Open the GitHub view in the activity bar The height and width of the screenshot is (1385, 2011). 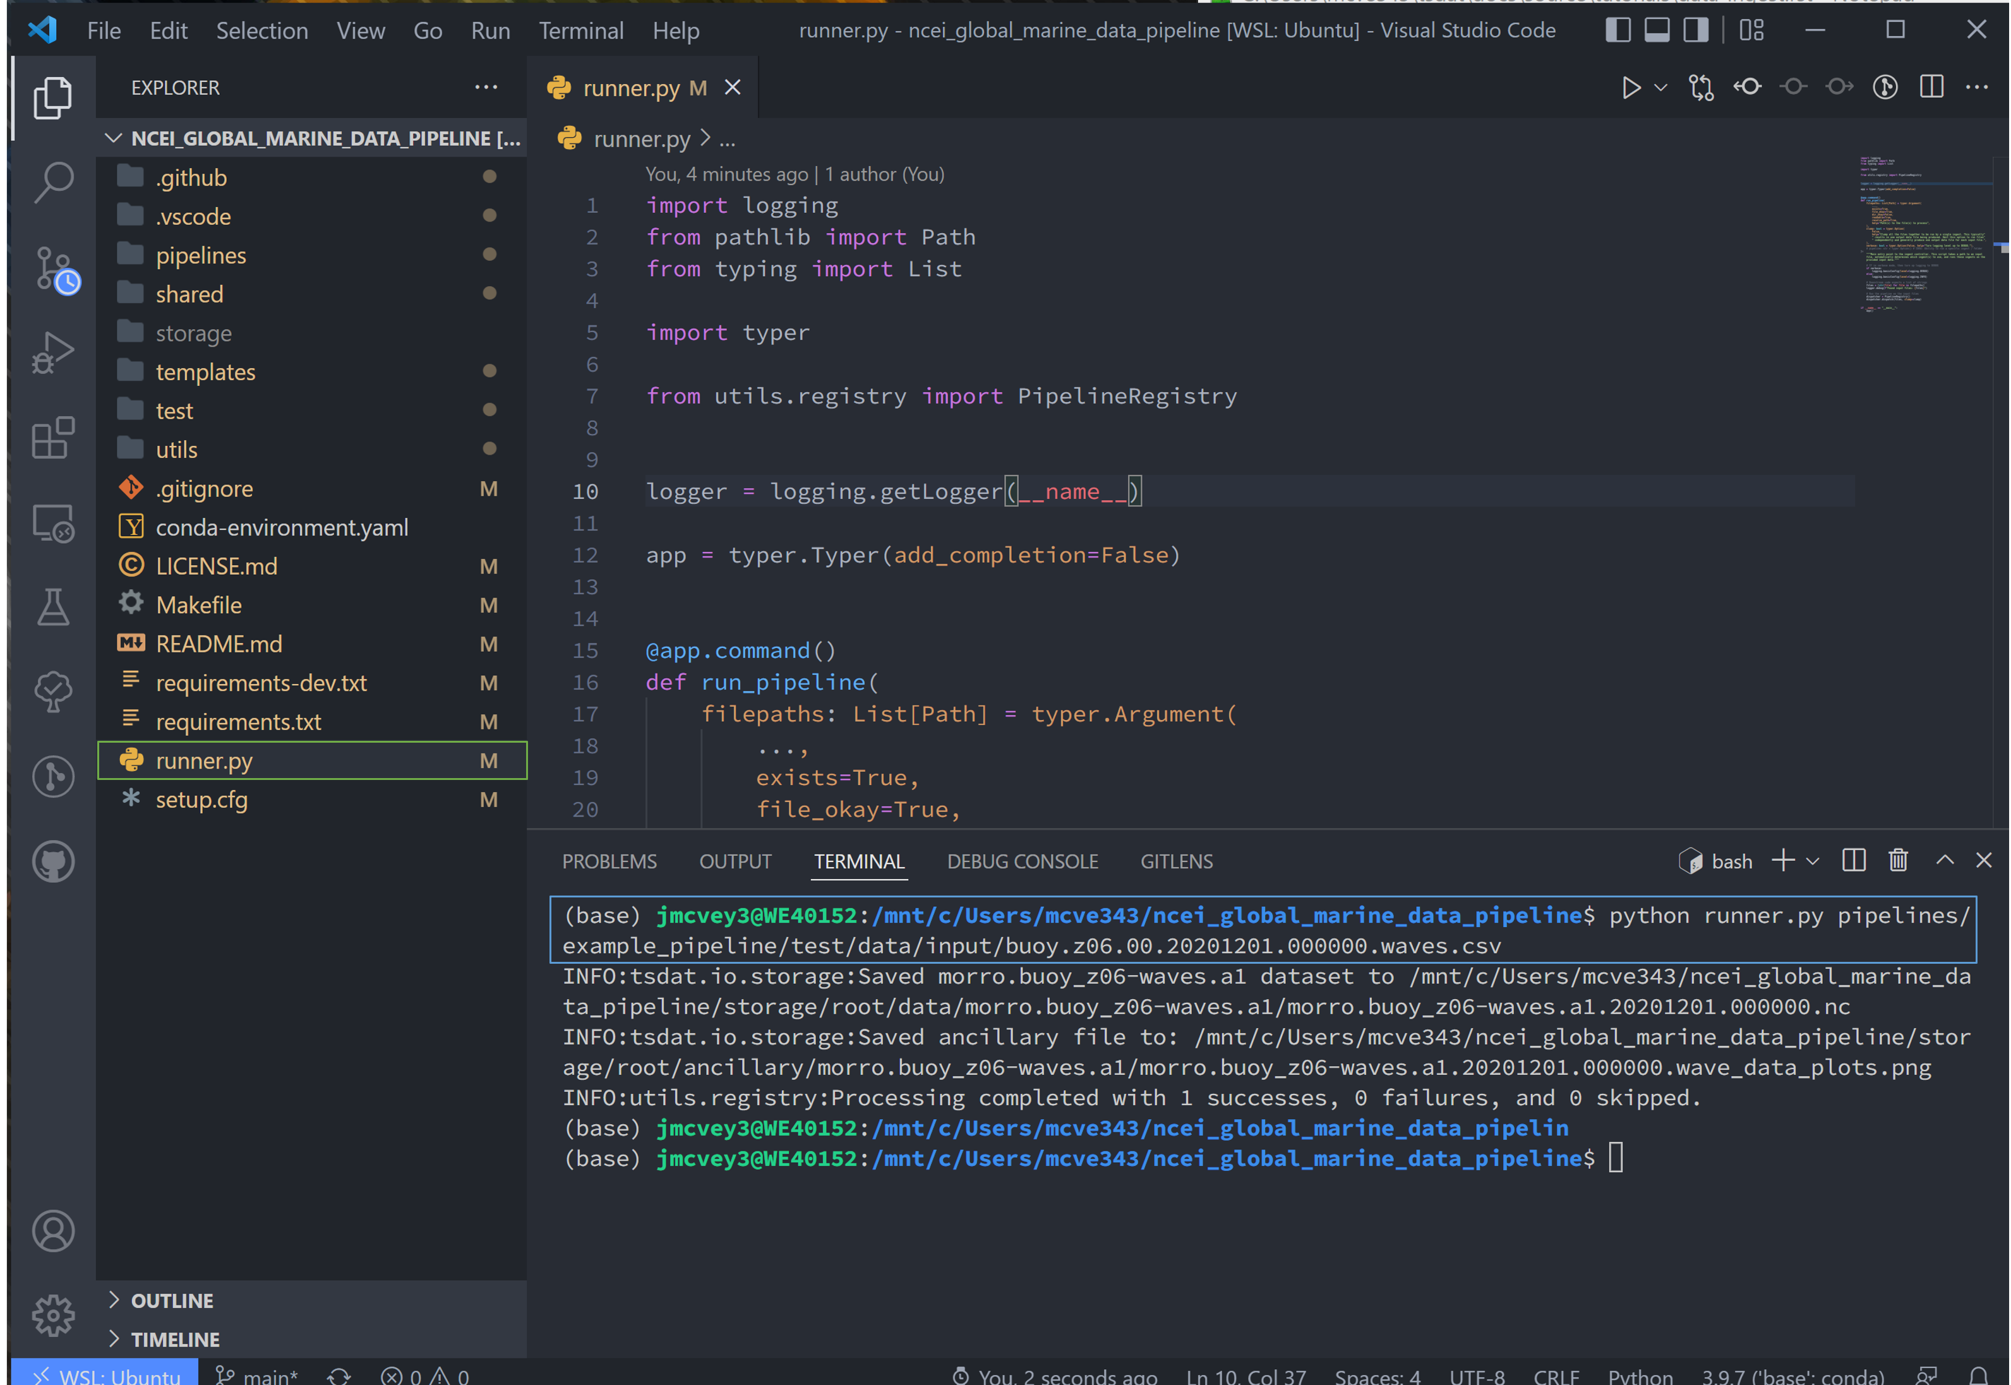(53, 861)
